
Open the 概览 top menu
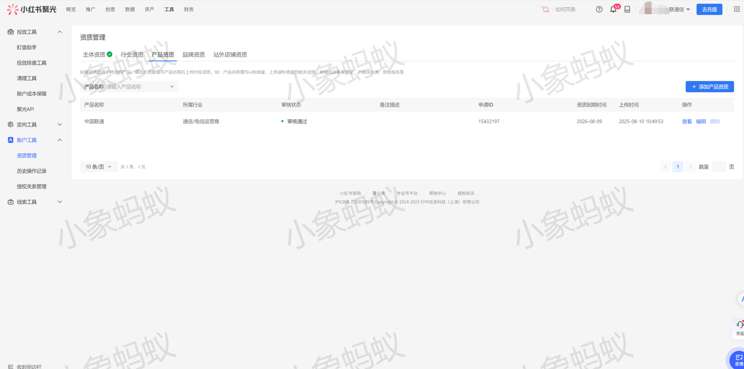(71, 9)
